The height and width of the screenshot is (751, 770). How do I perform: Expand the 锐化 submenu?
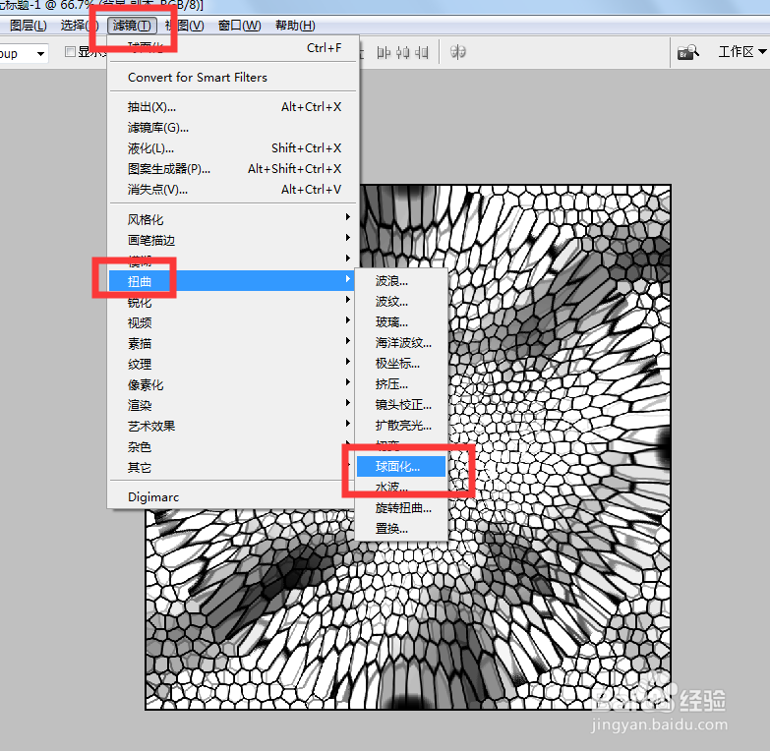233,303
